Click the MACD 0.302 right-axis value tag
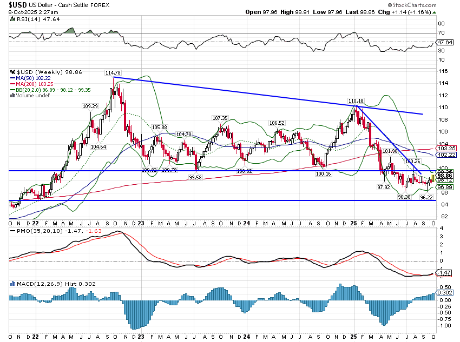460x342 pixels. tap(445, 293)
